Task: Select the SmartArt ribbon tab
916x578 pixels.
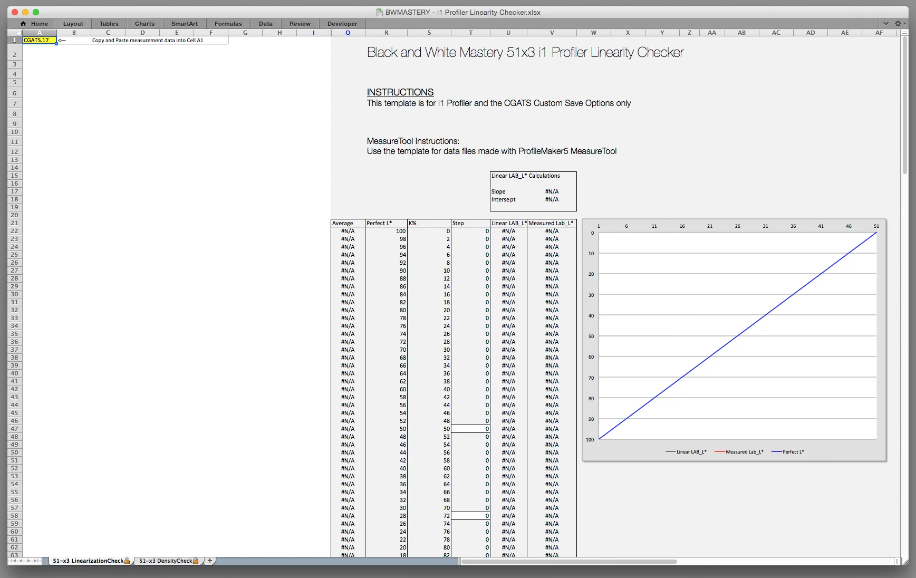Action: click(x=185, y=24)
